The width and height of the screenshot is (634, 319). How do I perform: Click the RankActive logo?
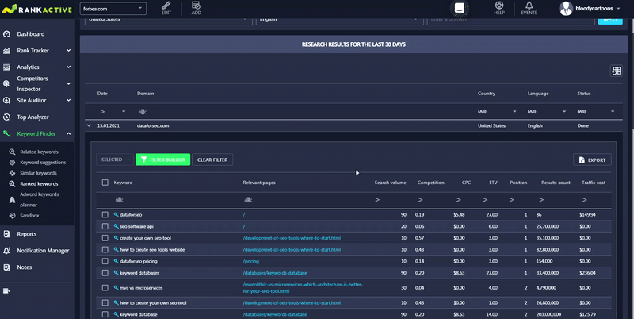point(36,9)
